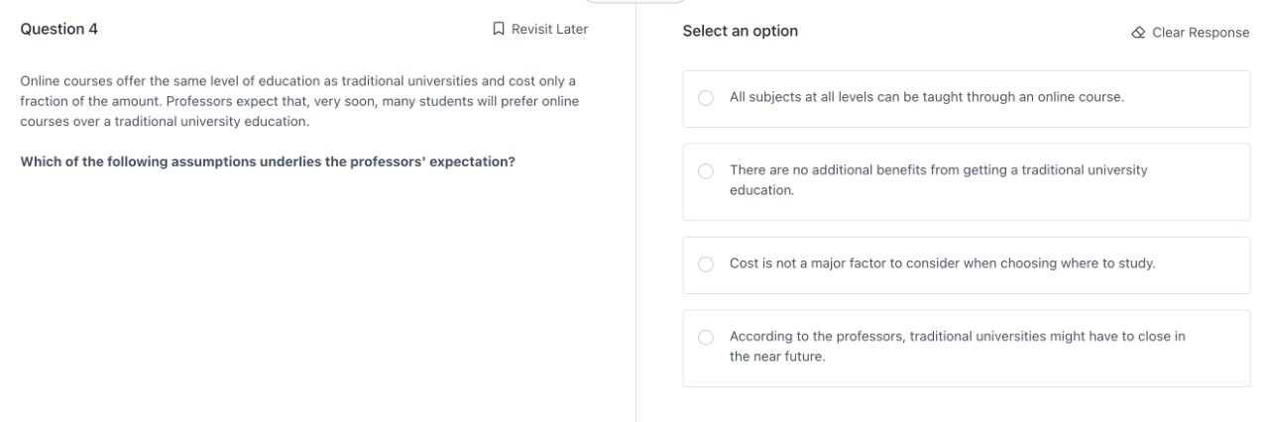Viewport: 1269px width, 422px height.
Task: Select radio for 'Cost is not a major factor'
Action: (706, 264)
